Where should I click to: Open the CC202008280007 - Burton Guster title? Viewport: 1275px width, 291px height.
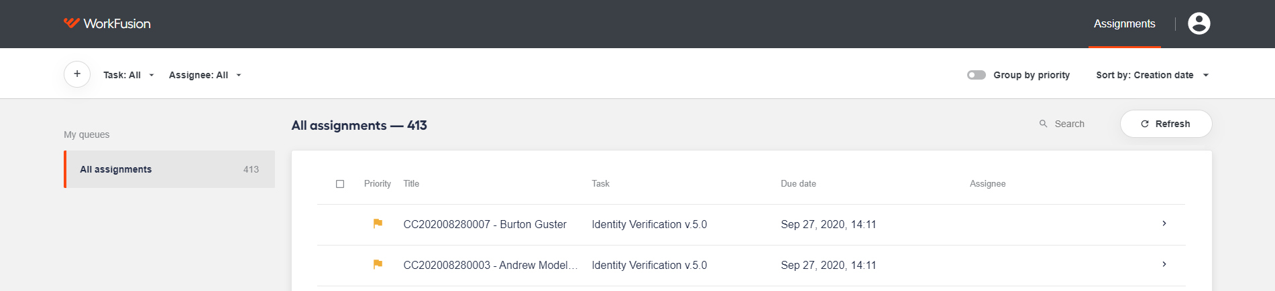(485, 225)
